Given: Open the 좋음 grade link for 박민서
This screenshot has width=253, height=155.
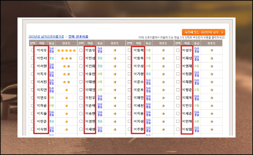Looking at the screenshot, I should [52, 58].
